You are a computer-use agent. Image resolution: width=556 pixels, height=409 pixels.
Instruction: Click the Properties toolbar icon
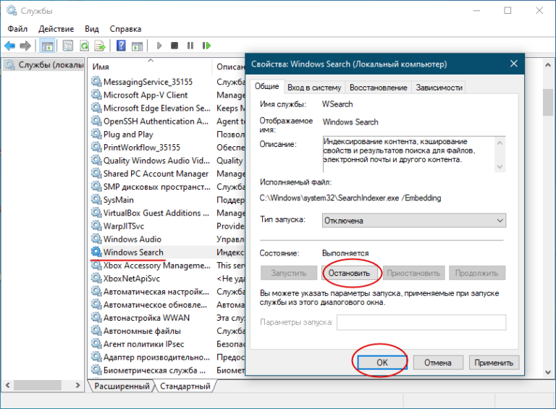tap(68, 46)
